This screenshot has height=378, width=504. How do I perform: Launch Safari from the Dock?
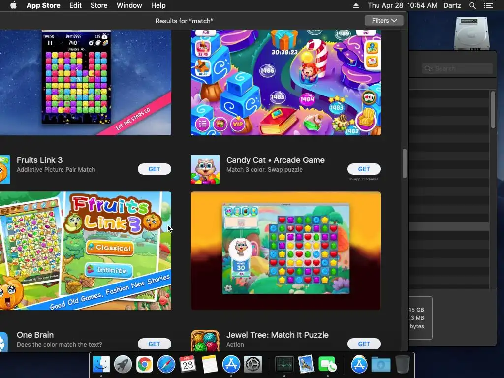point(166,365)
